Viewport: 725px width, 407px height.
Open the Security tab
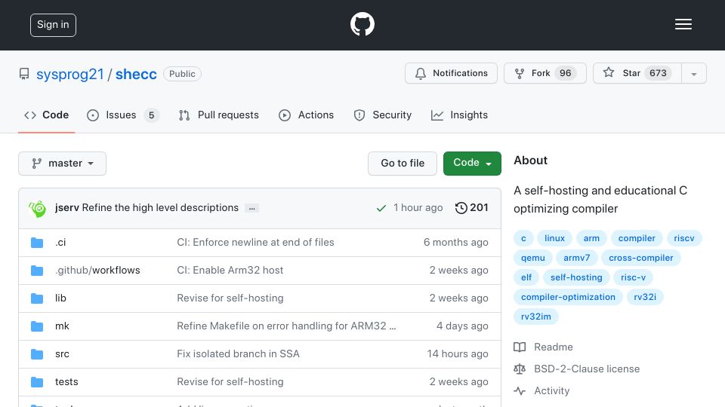[x=383, y=115]
